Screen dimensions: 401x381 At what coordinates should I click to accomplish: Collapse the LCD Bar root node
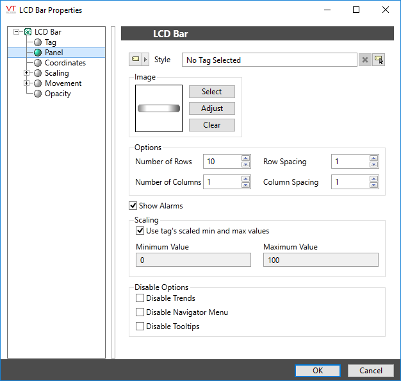pos(17,32)
